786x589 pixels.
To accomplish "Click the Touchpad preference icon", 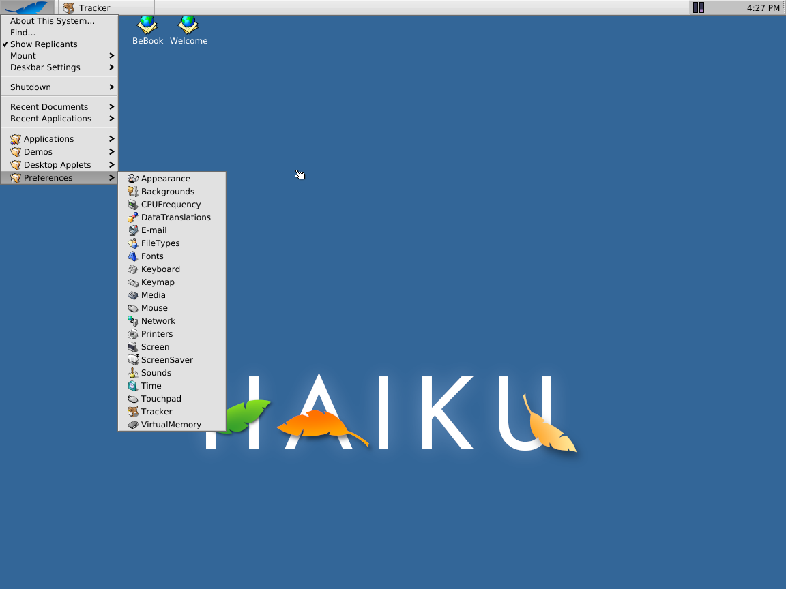I will tap(133, 399).
